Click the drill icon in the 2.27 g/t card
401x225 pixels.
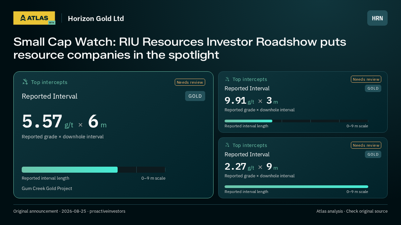click(227, 145)
